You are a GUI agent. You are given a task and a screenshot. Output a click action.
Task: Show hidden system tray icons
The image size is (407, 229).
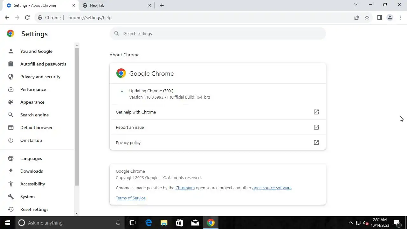click(351, 223)
